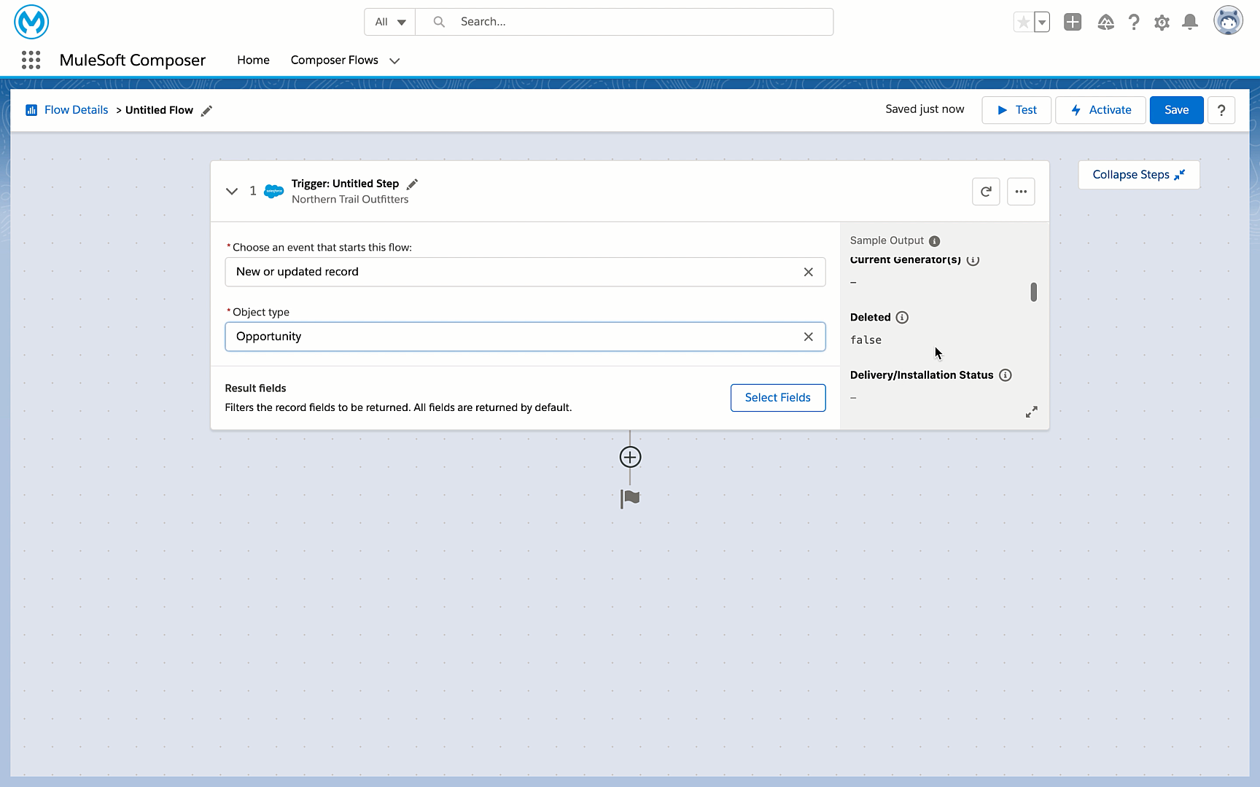The width and height of the screenshot is (1260, 787).
Task: Open help via the question mark icon
Action: pos(1134,22)
